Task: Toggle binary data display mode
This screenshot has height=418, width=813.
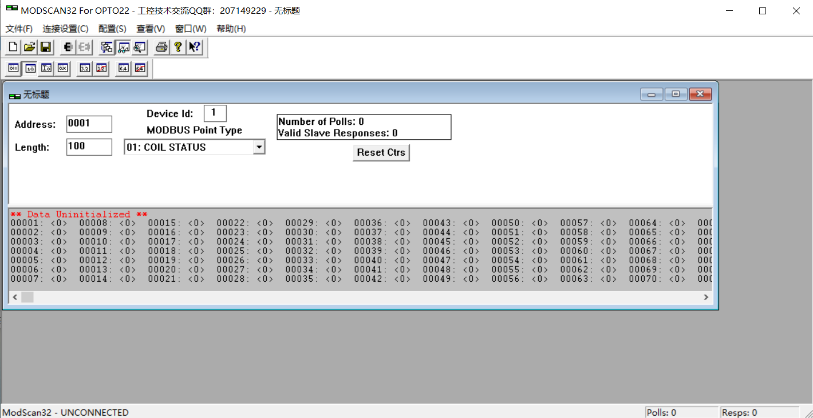Action: [12, 68]
